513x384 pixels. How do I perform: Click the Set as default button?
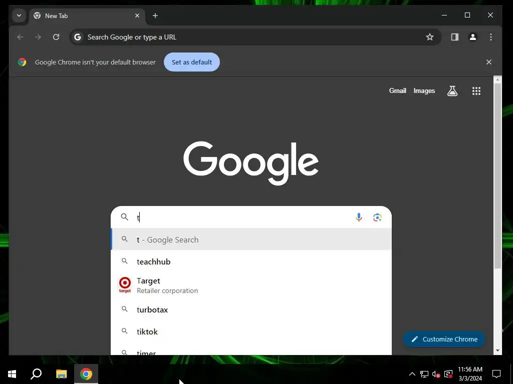point(192,62)
